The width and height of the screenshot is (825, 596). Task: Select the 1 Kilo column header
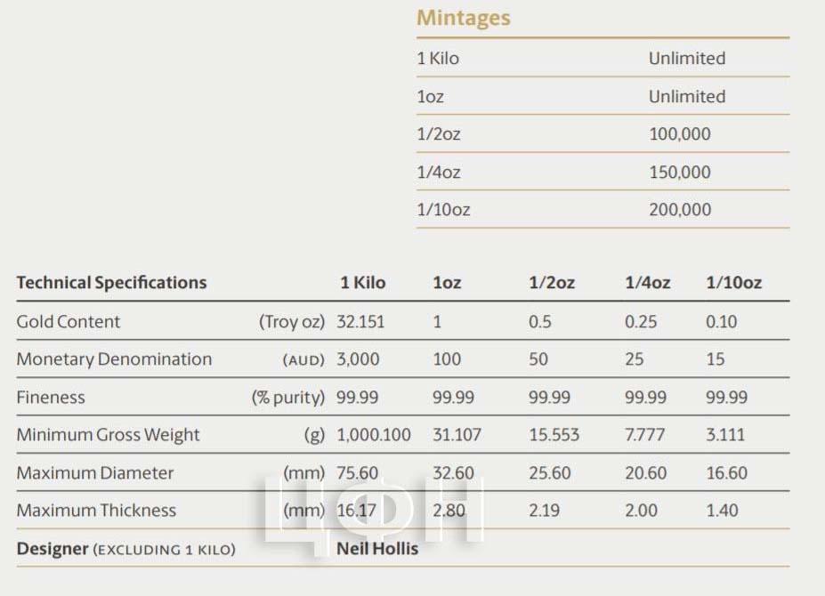(362, 283)
